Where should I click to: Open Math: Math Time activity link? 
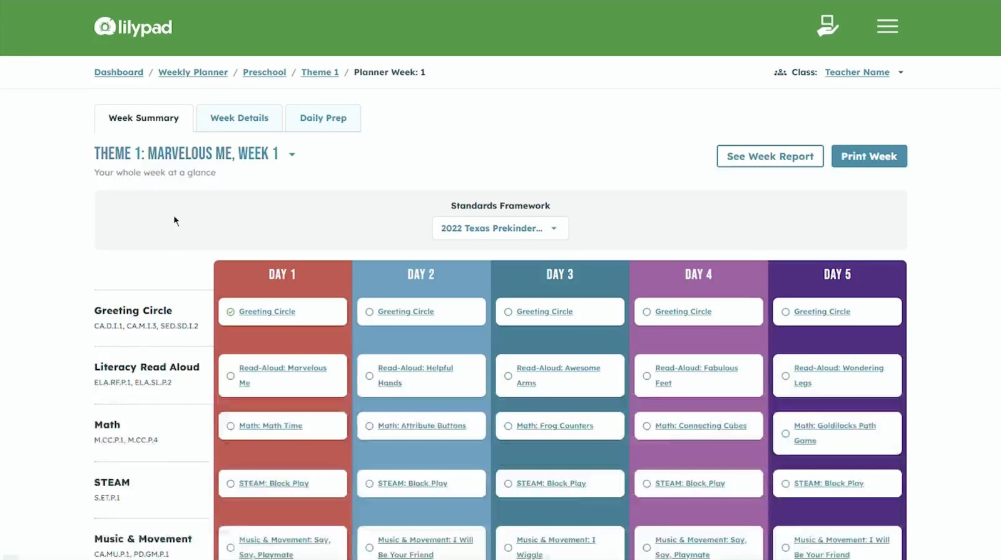tap(271, 426)
